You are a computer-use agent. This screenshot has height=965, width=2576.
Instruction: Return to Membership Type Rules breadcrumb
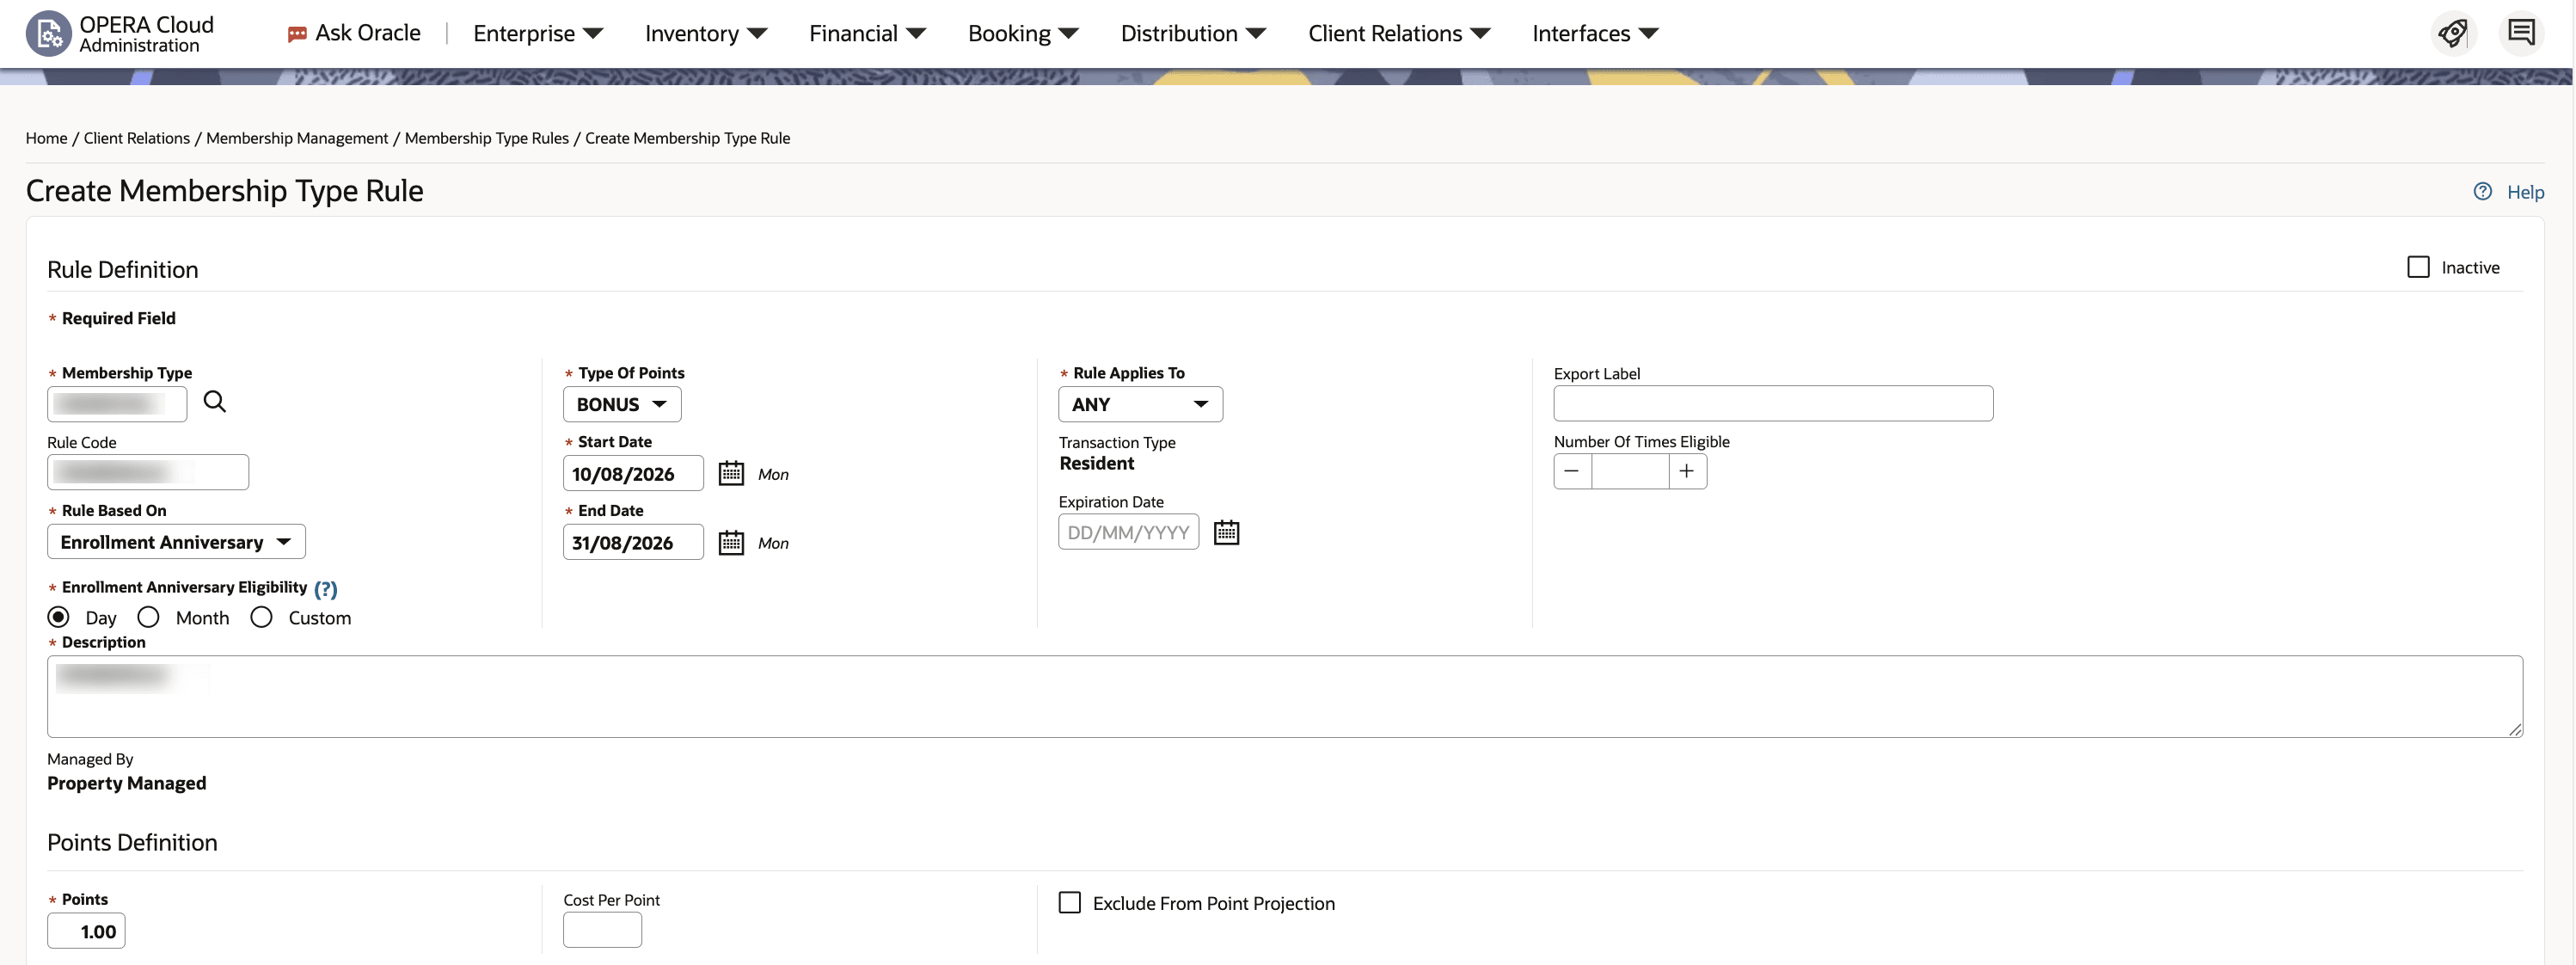(486, 138)
